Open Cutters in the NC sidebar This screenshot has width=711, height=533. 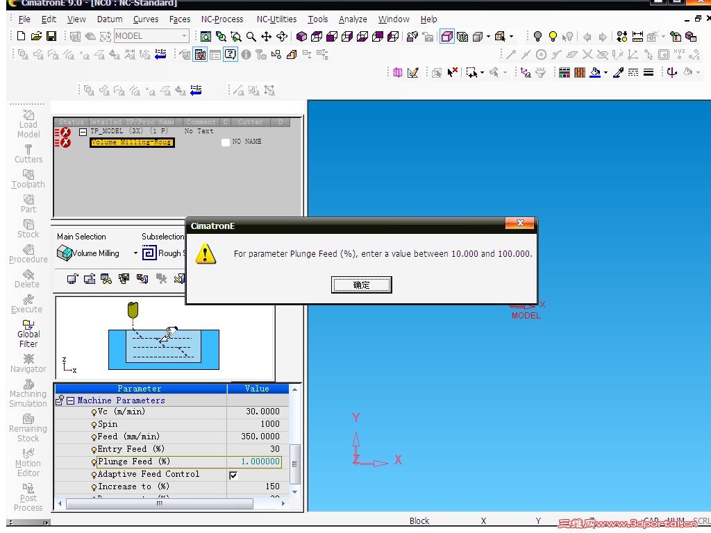point(28,154)
